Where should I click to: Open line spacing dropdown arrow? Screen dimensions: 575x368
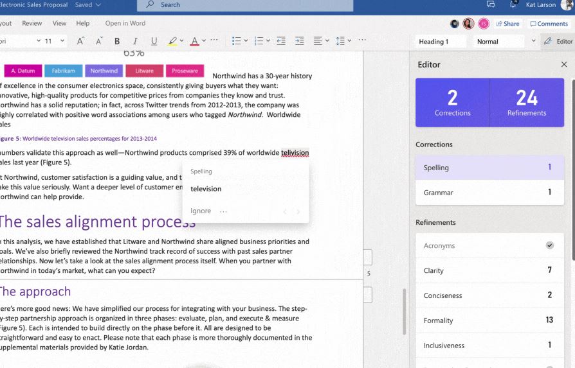coord(349,40)
